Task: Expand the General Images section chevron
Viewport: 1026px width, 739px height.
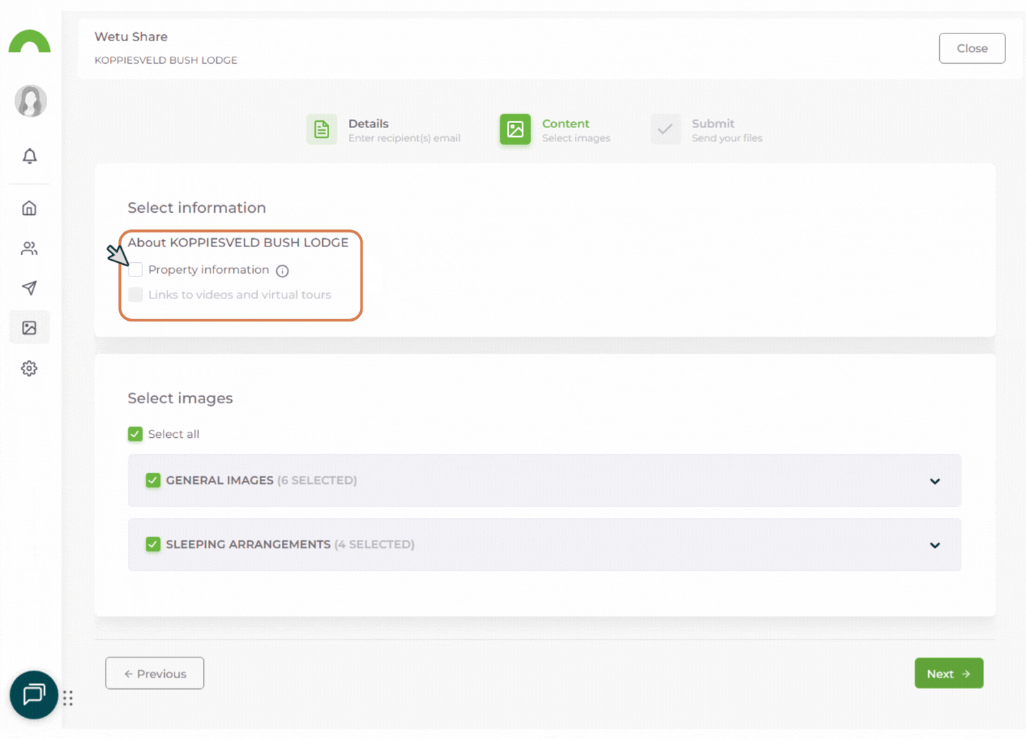Action: tap(935, 481)
